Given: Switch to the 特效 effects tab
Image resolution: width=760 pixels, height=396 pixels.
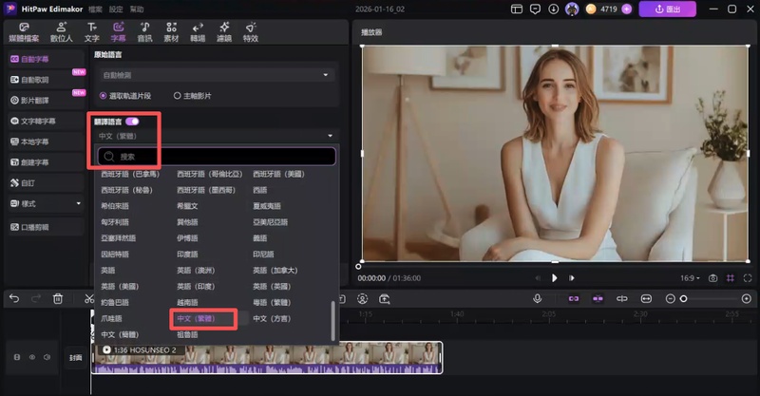Looking at the screenshot, I should pyautogui.click(x=251, y=33).
